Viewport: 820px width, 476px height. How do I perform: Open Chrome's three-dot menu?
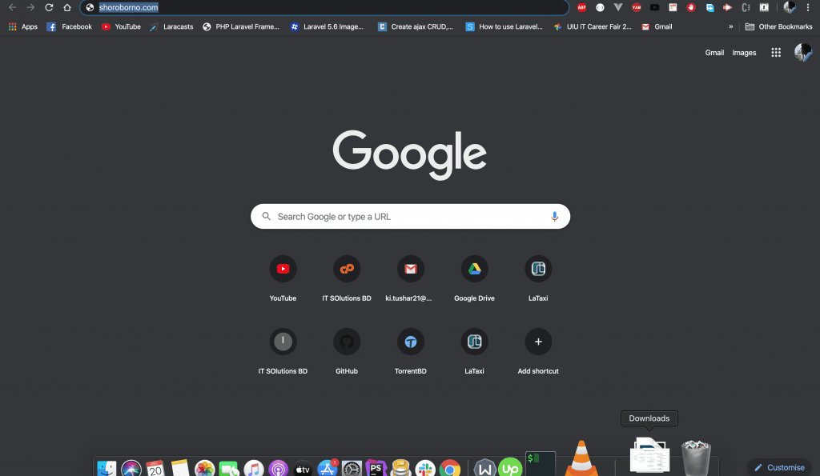coord(808,7)
